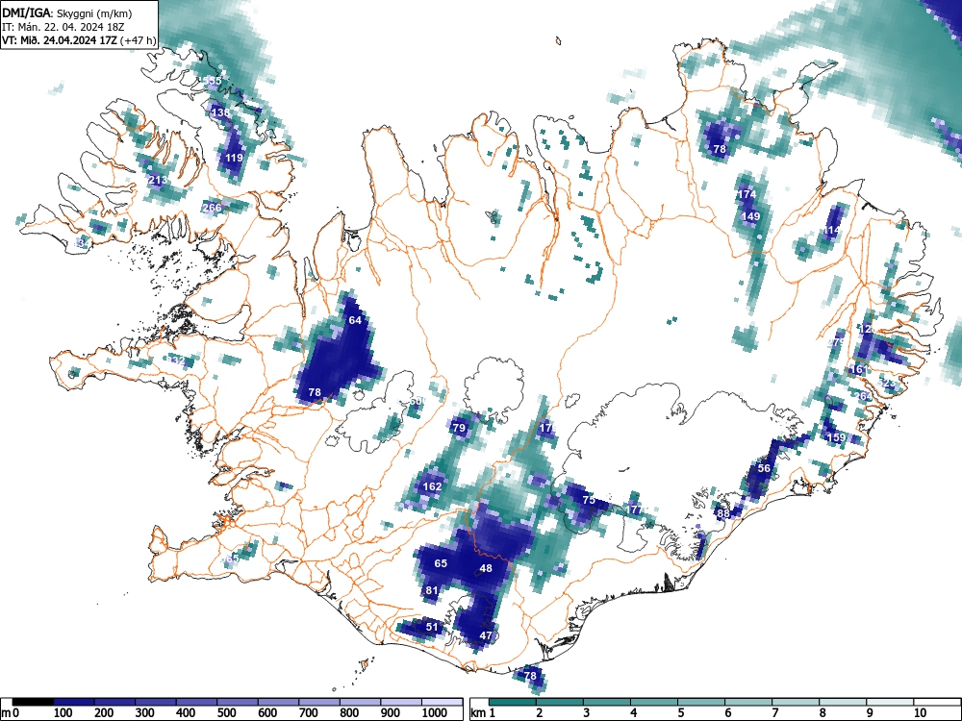Click the '266' visibility value

tap(212, 208)
